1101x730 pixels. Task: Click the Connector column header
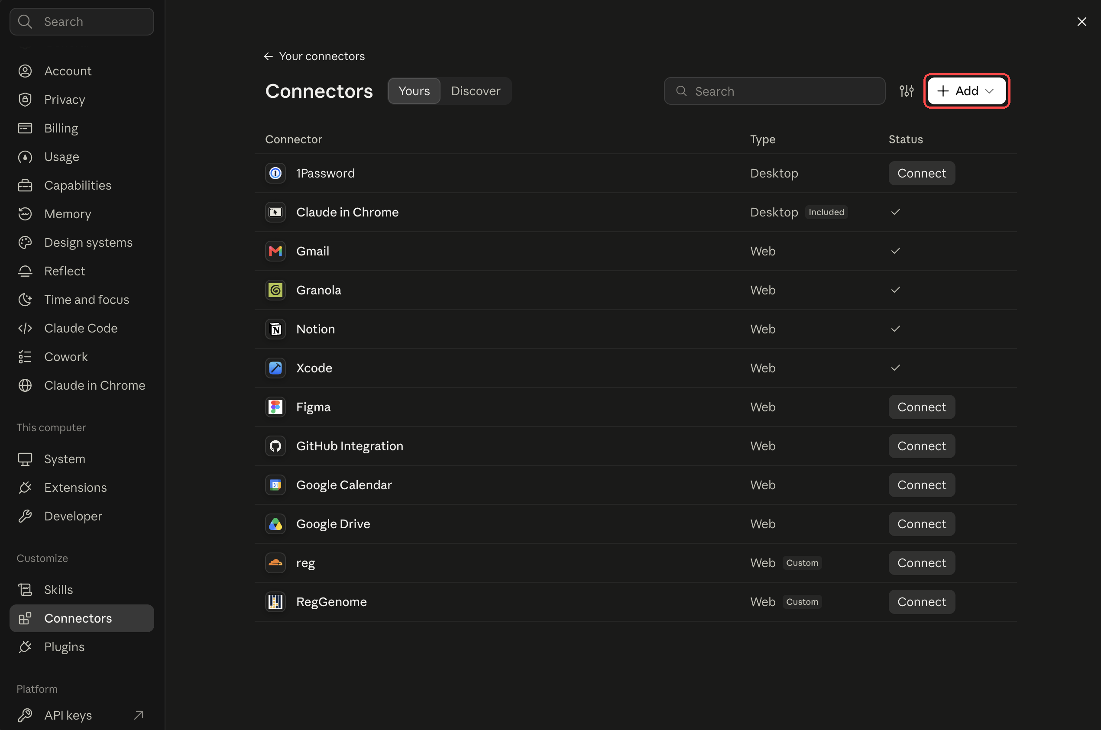click(293, 139)
